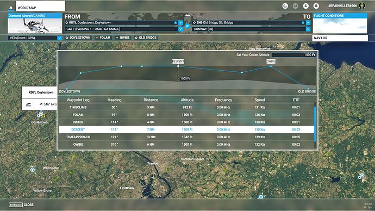The width and height of the screenshot is (375, 211).
Task: Select the DESCENT marker on altitude profile
Action: (178, 61)
